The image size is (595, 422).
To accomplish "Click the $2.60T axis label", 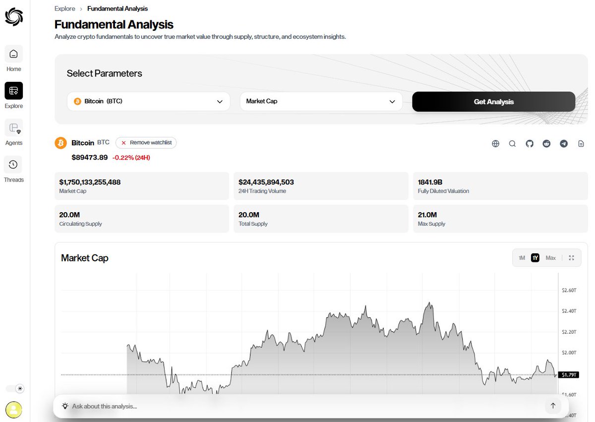I will [x=569, y=290].
